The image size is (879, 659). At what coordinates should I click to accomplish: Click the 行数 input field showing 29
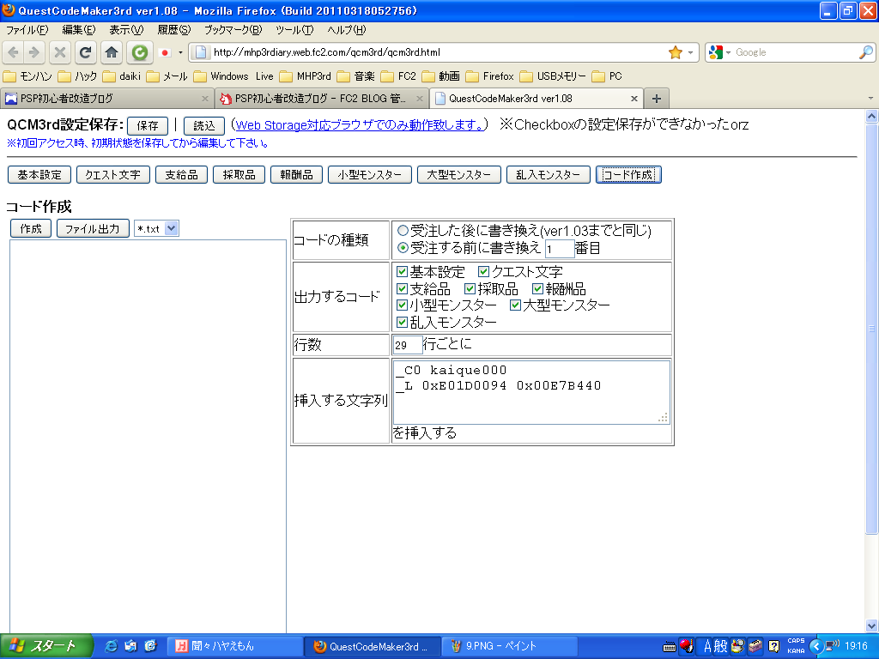[x=408, y=345]
